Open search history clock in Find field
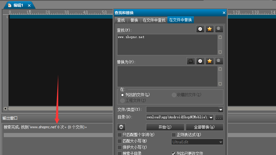Image resolution: width=276 pixels, height=155 pixels. tap(200, 29)
